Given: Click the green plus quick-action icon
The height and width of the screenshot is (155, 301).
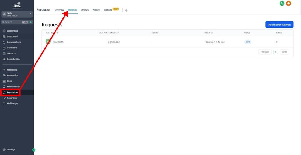Looking at the screenshot, I should [x=31, y=22].
